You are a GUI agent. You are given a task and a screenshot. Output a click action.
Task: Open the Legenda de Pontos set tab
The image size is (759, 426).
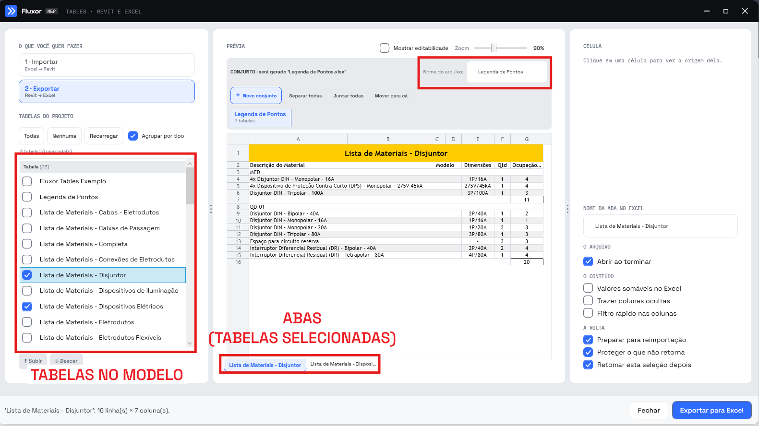click(260, 117)
